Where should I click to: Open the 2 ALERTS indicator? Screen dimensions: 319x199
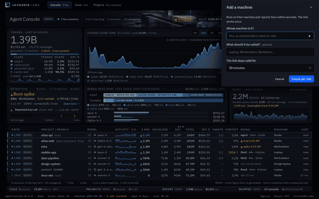tap(183, 19)
